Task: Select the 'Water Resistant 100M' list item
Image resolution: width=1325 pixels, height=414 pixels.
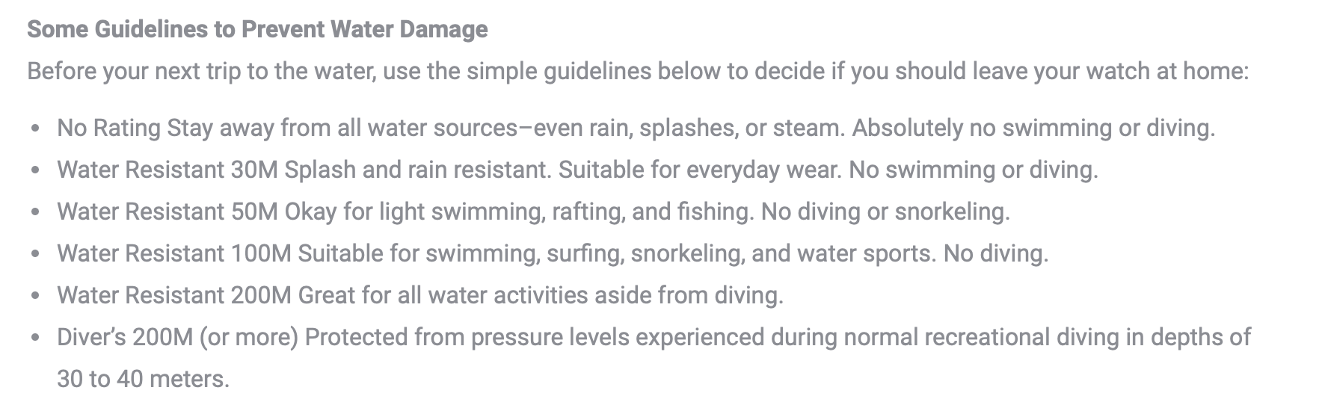Action: point(553,254)
